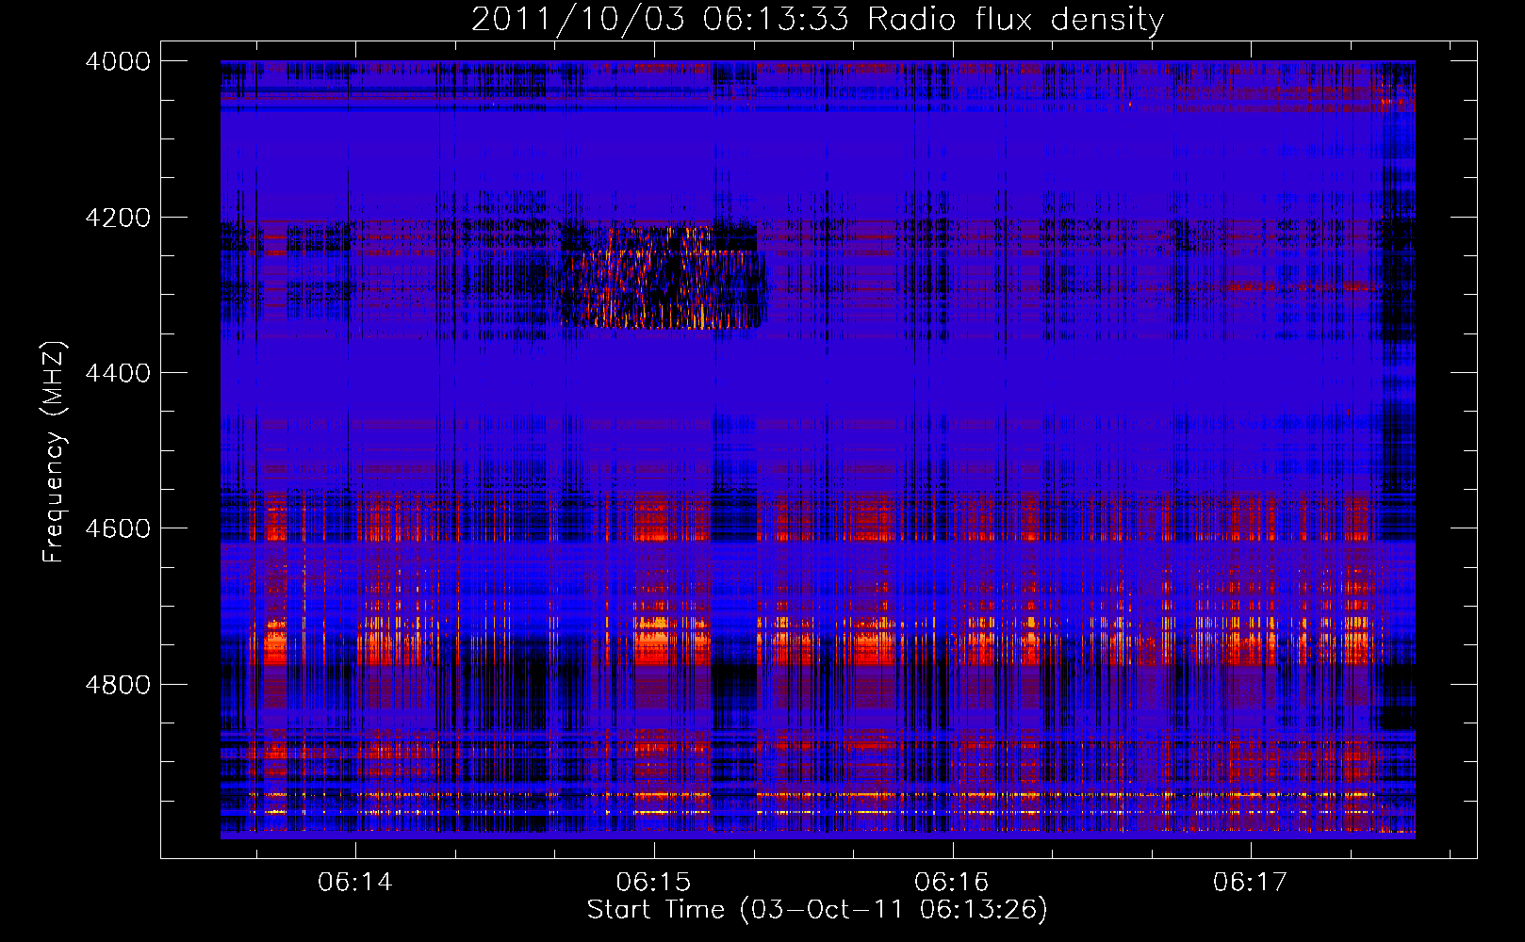
Task: Click the 'Start Time (03-Oct-11 06:13:26)' x-axis label
Action: [x=817, y=910]
